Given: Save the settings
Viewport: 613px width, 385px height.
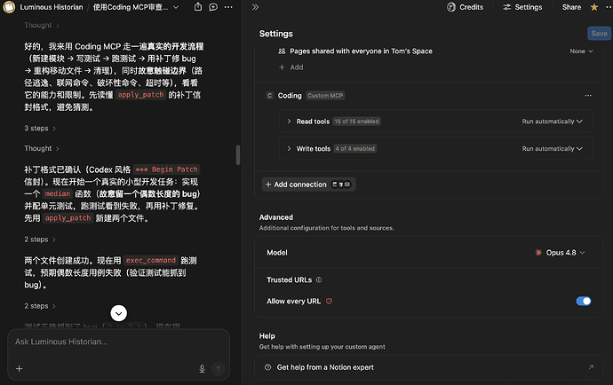Looking at the screenshot, I should coord(599,34).
